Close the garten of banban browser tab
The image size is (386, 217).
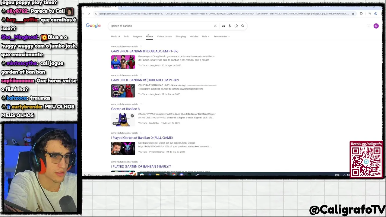(115, 7)
